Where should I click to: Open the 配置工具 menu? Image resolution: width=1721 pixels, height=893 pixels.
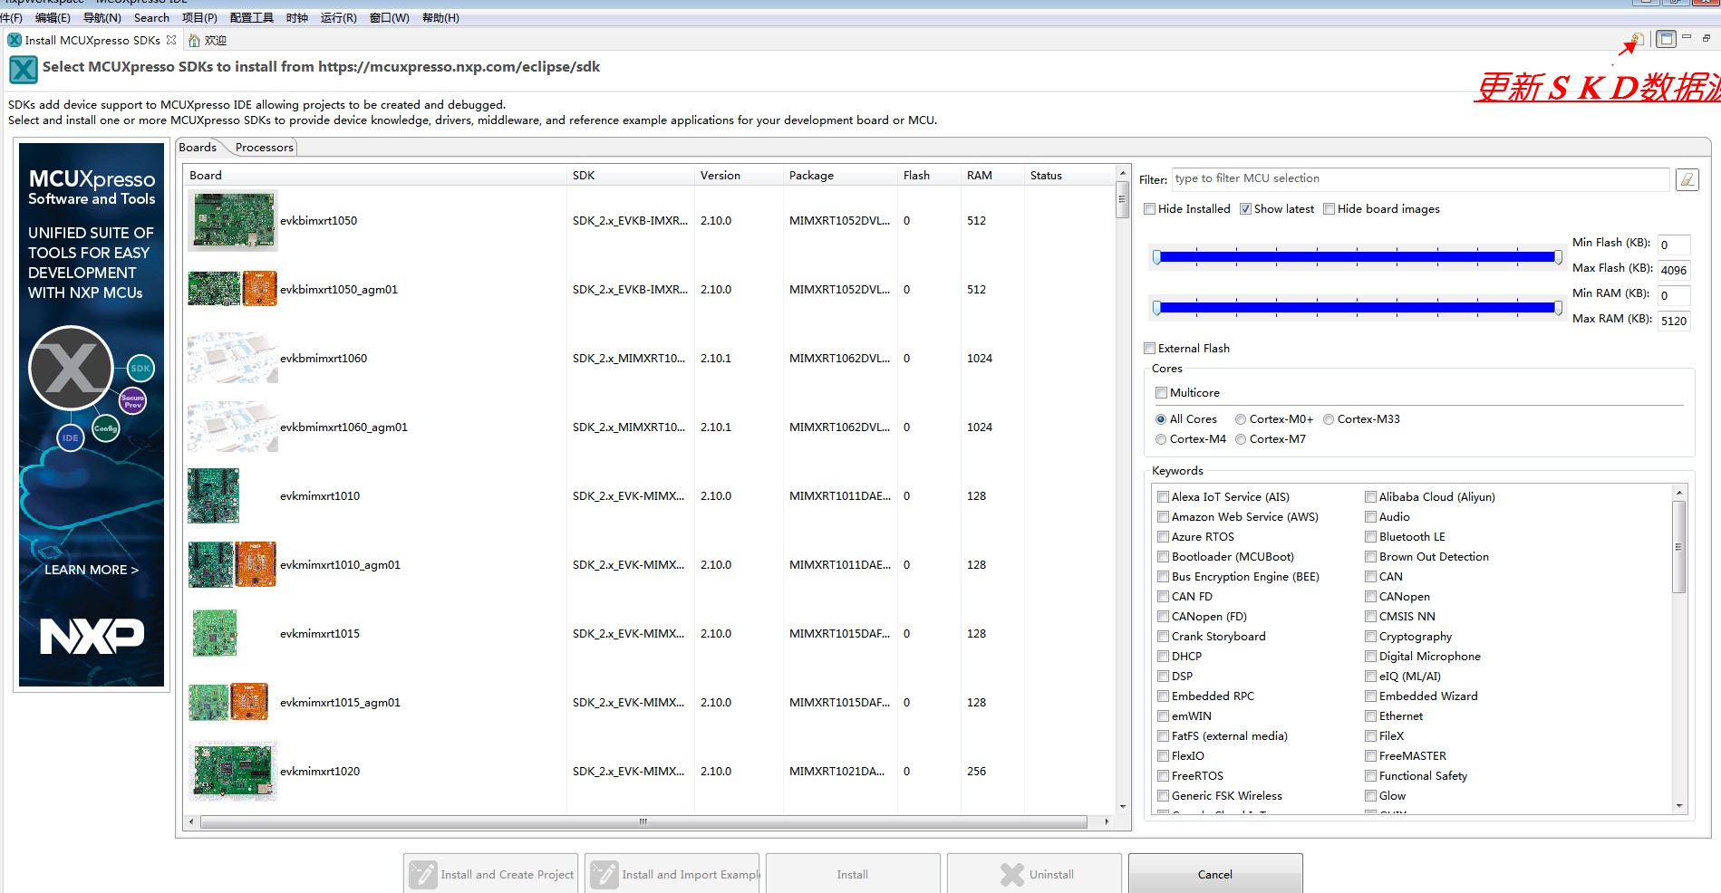[x=251, y=17]
